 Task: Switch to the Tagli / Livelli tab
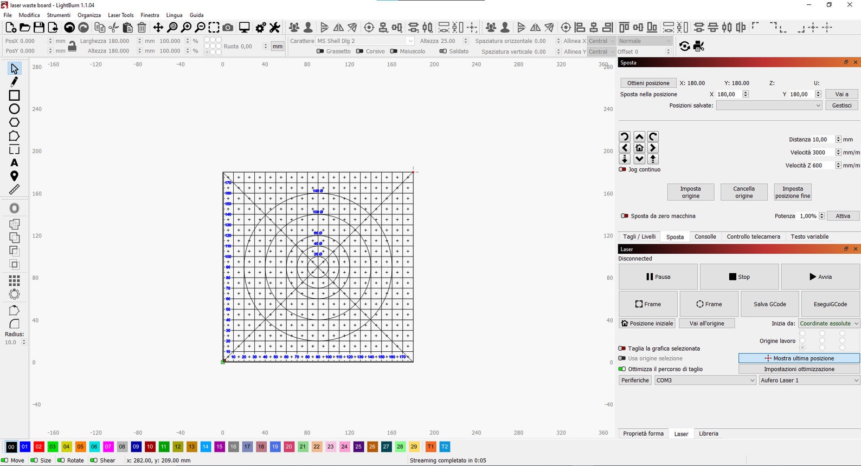tap(639, 237)
